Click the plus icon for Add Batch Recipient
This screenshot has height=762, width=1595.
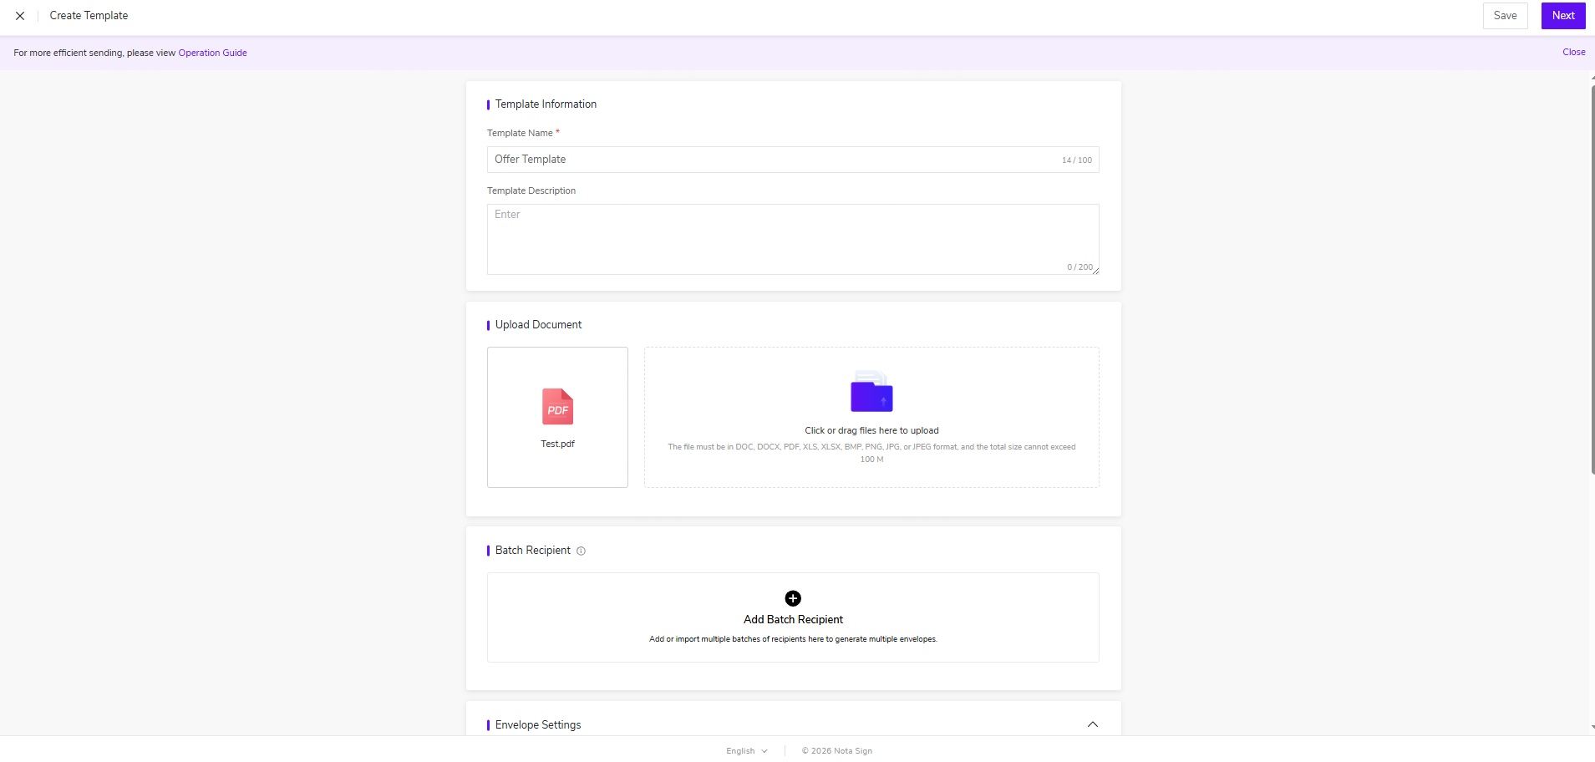coord(793,598)
